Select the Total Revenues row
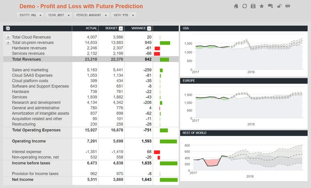 tap(91, 59)
